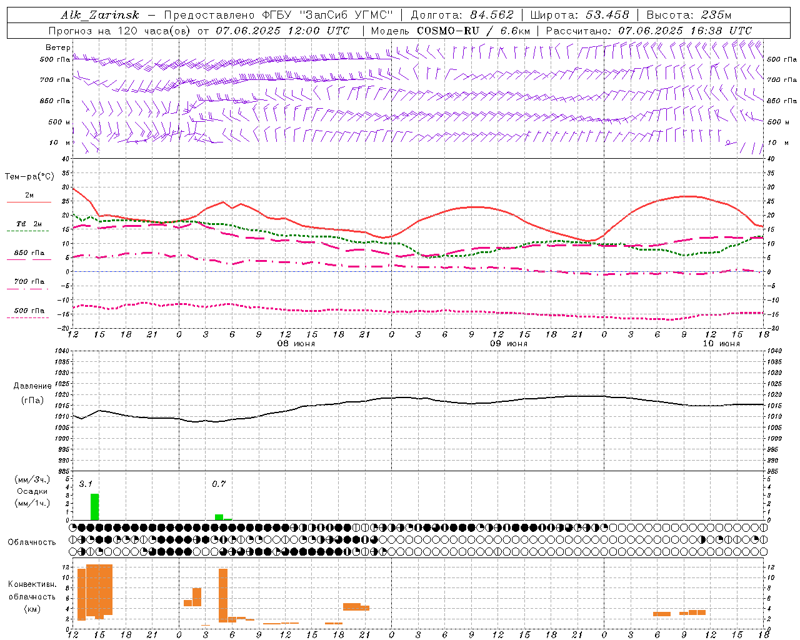This screenshot has width=800, height=640.
Task: Click the Широта: 53.458 latitude field
Action: coord(579,15)
